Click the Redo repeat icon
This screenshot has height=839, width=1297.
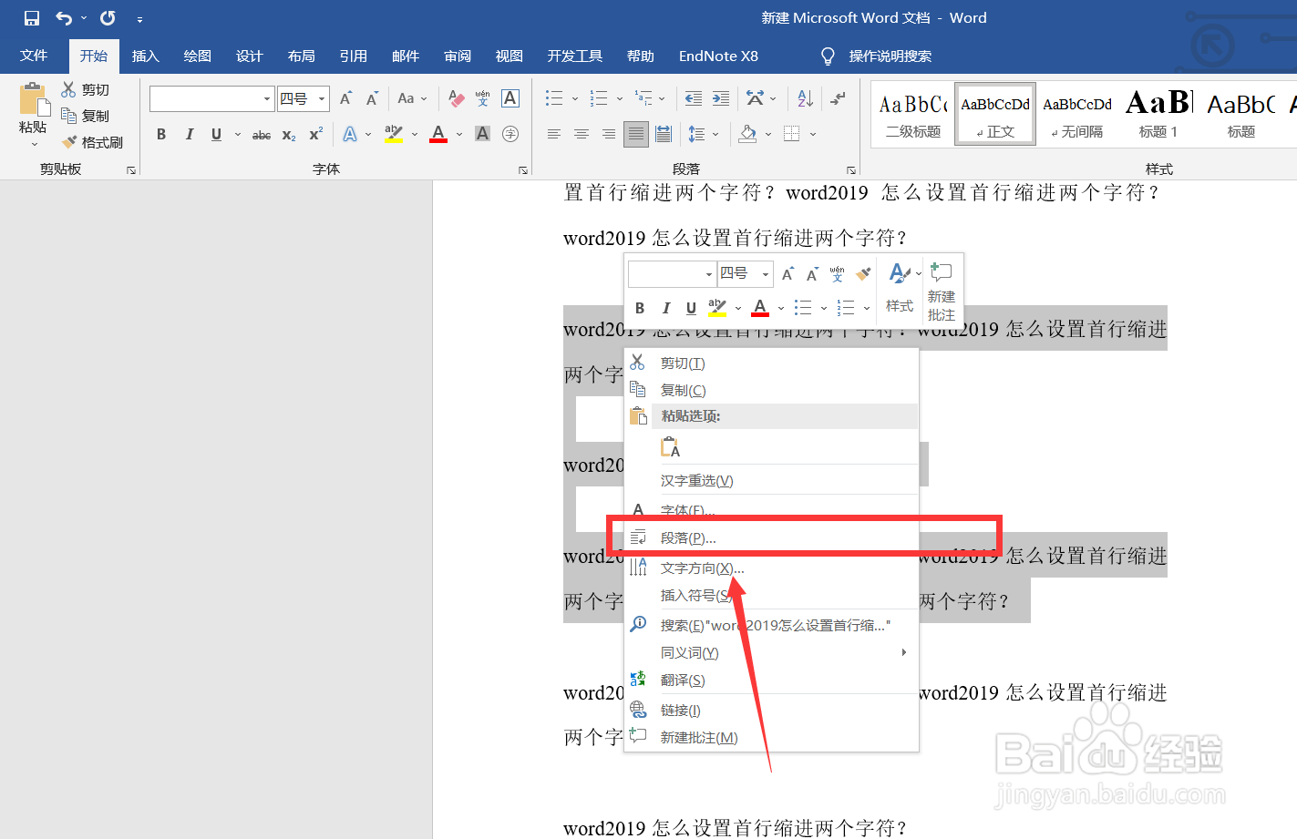(108, 18)
